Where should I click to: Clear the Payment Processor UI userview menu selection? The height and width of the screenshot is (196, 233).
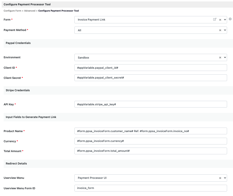[x=220, y=178]
